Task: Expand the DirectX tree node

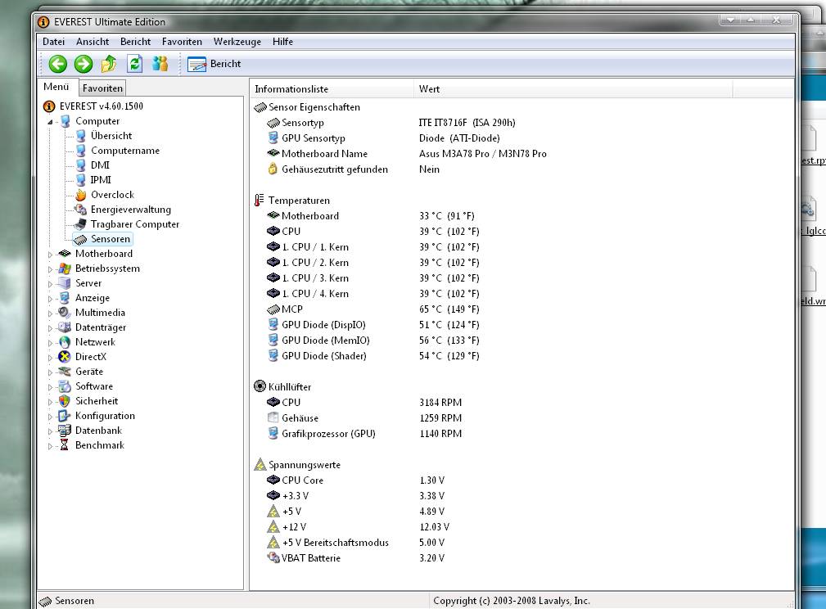Action: coord(51,358)
